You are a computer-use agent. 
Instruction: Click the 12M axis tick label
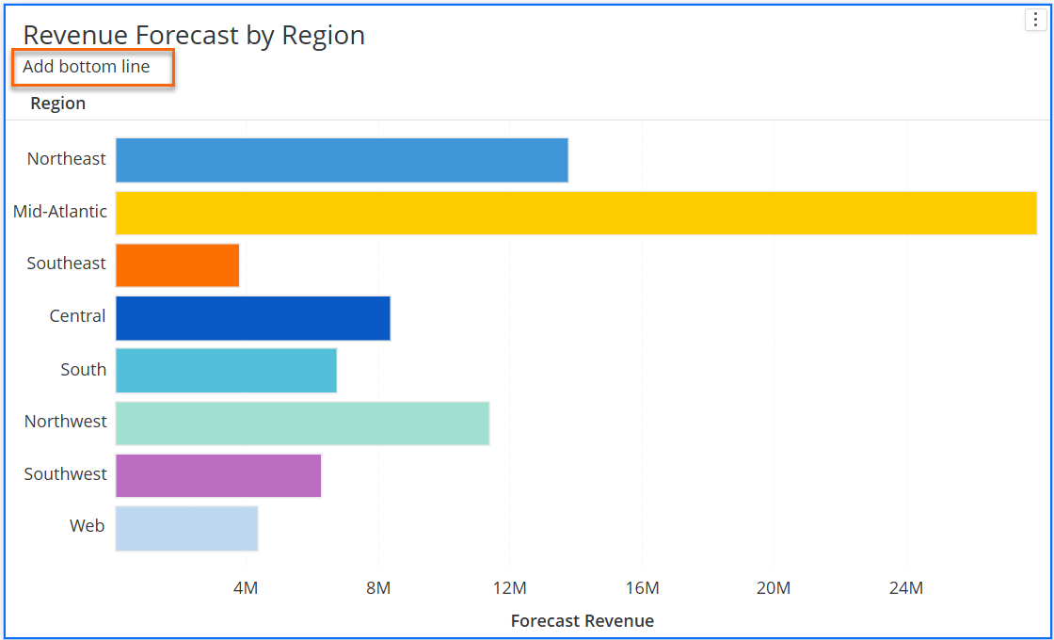[x=509, y=588]
